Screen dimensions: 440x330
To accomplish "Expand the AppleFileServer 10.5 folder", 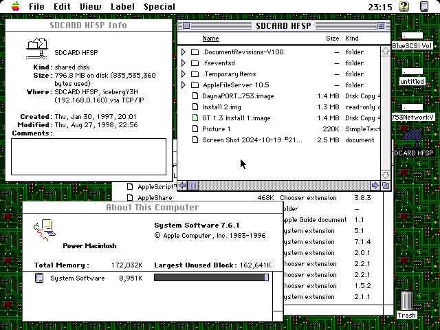I will coord(184,85).
